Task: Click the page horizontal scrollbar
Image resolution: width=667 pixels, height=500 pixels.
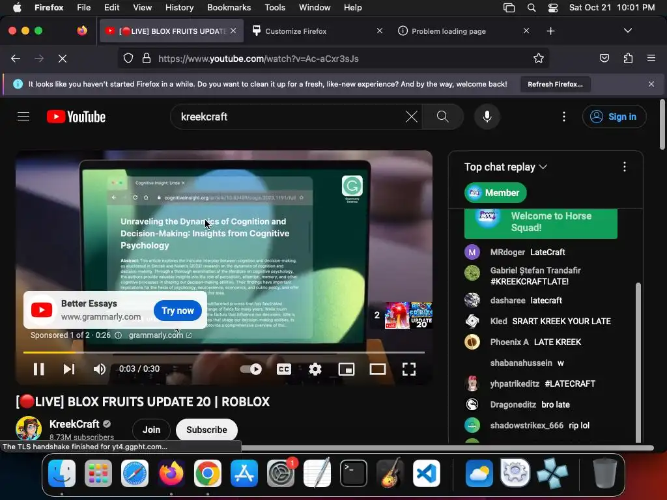Action: point(447,448)
